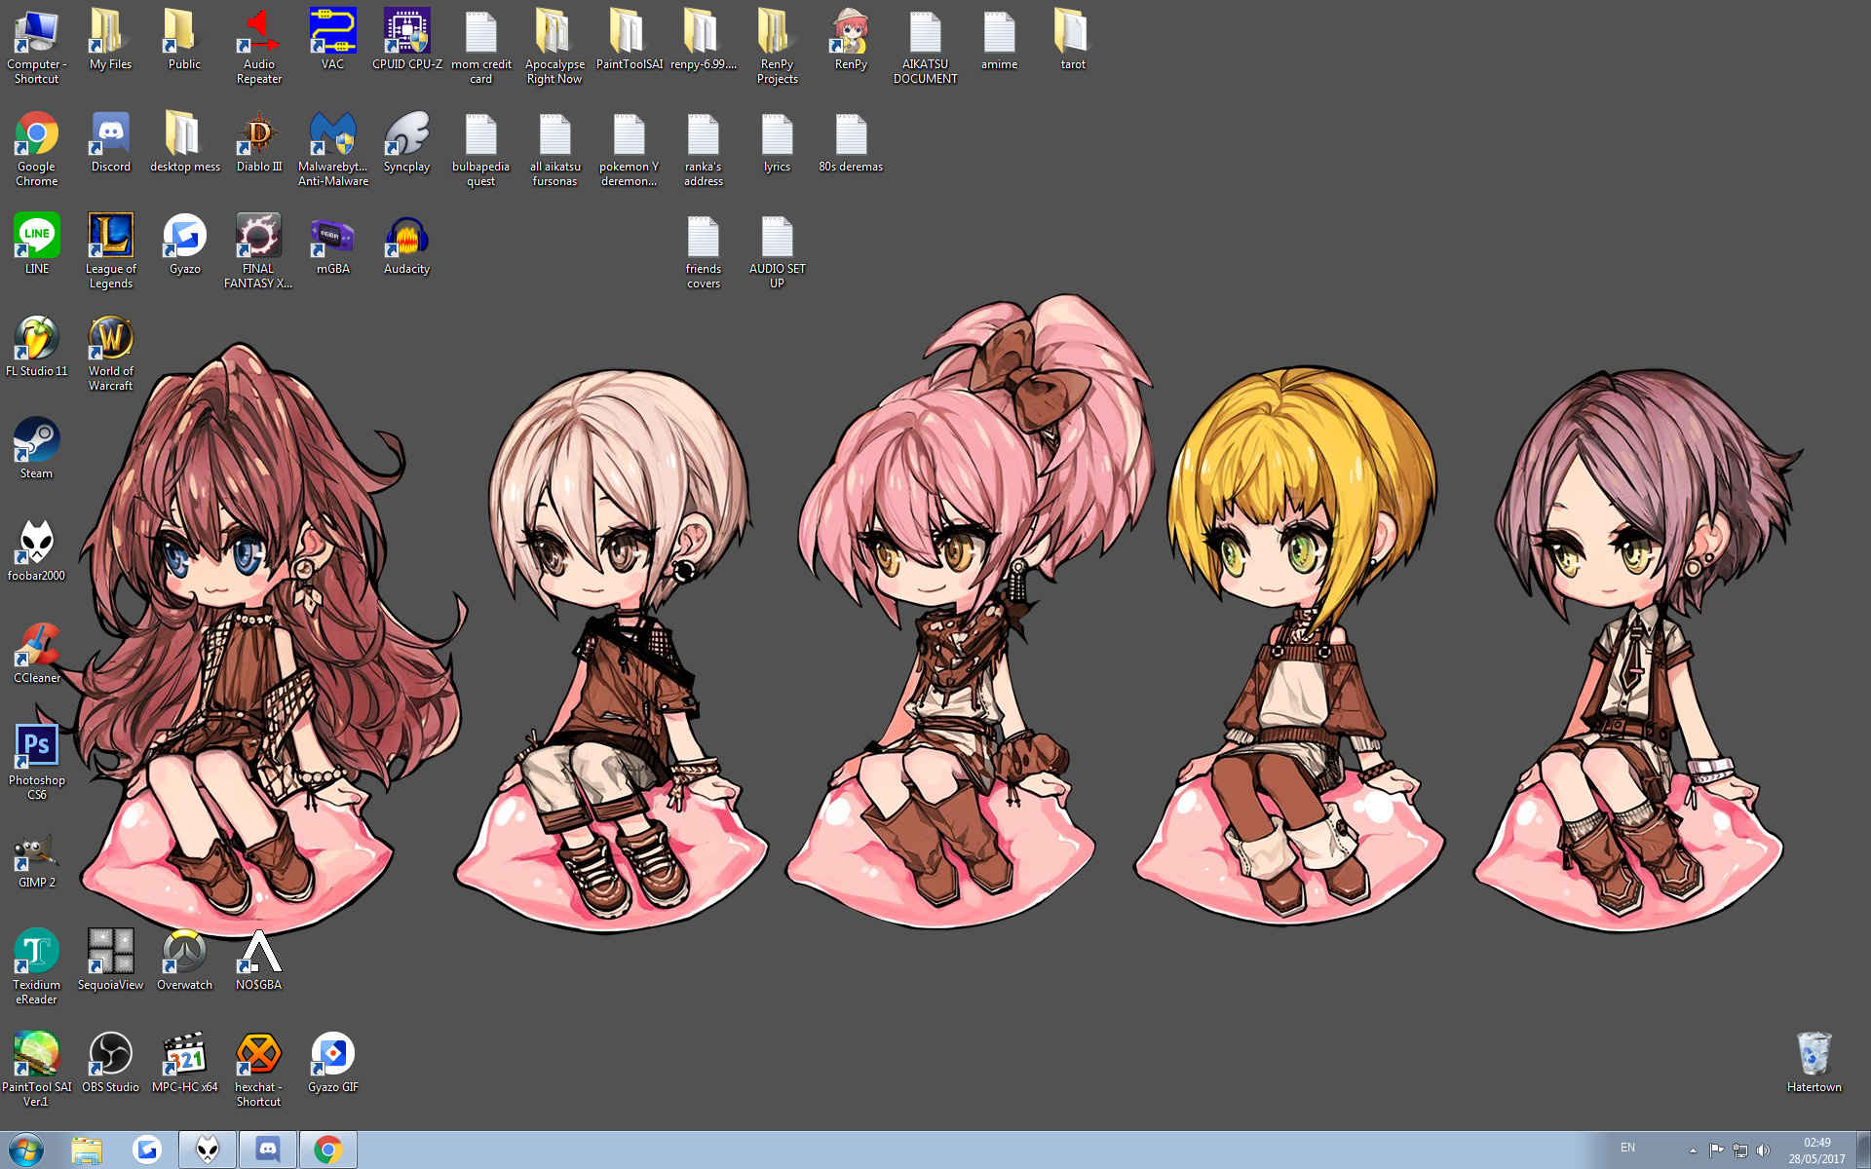
Task: Open Windows Explorer from taskbar
Action: (x=87, y=1150)
